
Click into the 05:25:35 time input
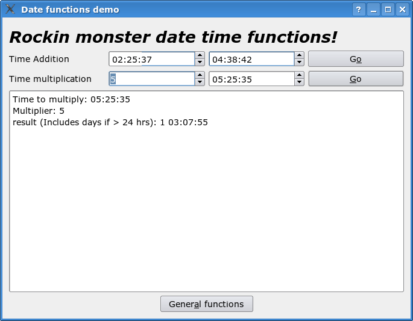(251, 79)
